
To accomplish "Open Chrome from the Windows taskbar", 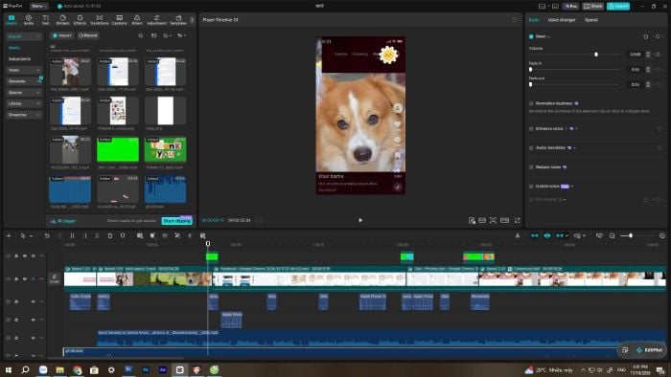I will tap(77, 369).
